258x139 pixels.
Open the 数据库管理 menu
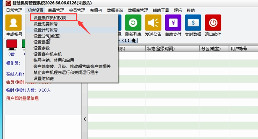tap(138, 10)
